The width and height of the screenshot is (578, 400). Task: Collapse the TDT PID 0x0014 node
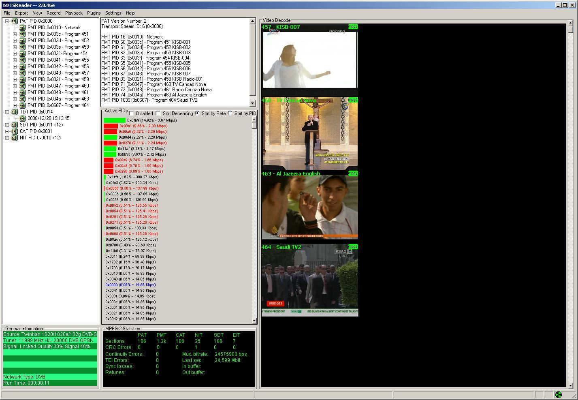pyautogui.click(x=7, y=112)
